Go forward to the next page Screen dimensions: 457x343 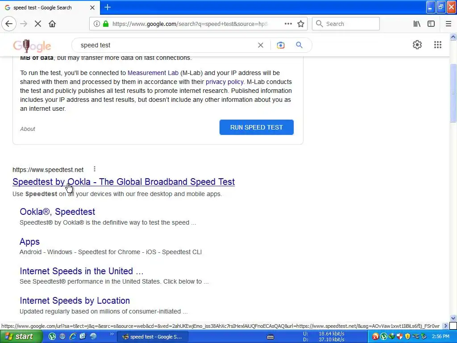[24, 24]
